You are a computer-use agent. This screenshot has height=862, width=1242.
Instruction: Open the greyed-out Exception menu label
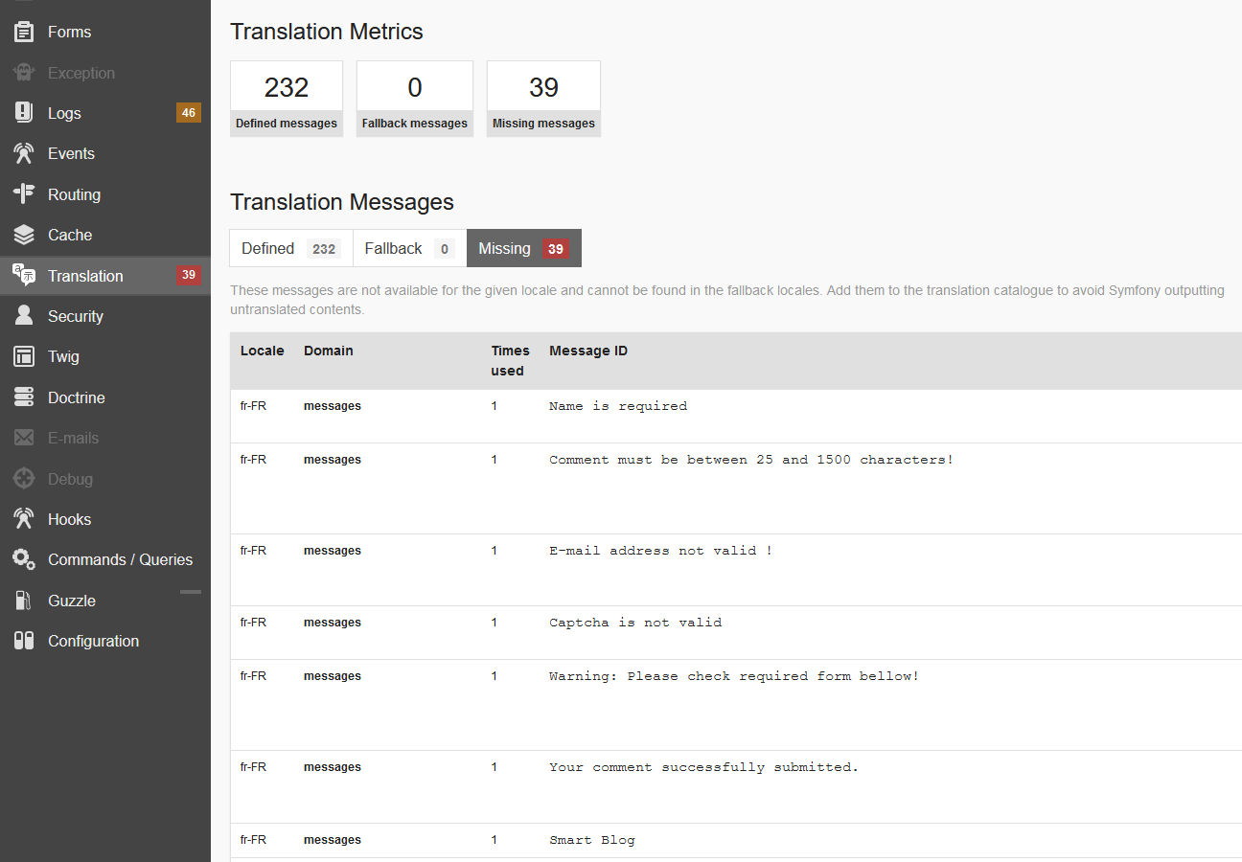point(81,73)
